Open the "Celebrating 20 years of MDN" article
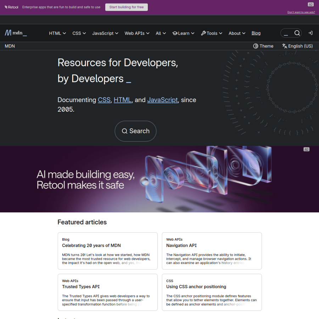 [91, 245]
